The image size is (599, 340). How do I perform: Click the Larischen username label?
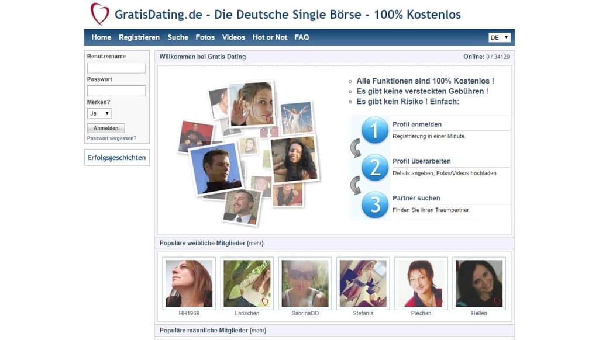click(x=247, y=313)
